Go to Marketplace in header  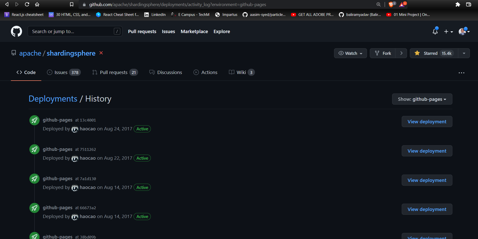click(194, 31)
